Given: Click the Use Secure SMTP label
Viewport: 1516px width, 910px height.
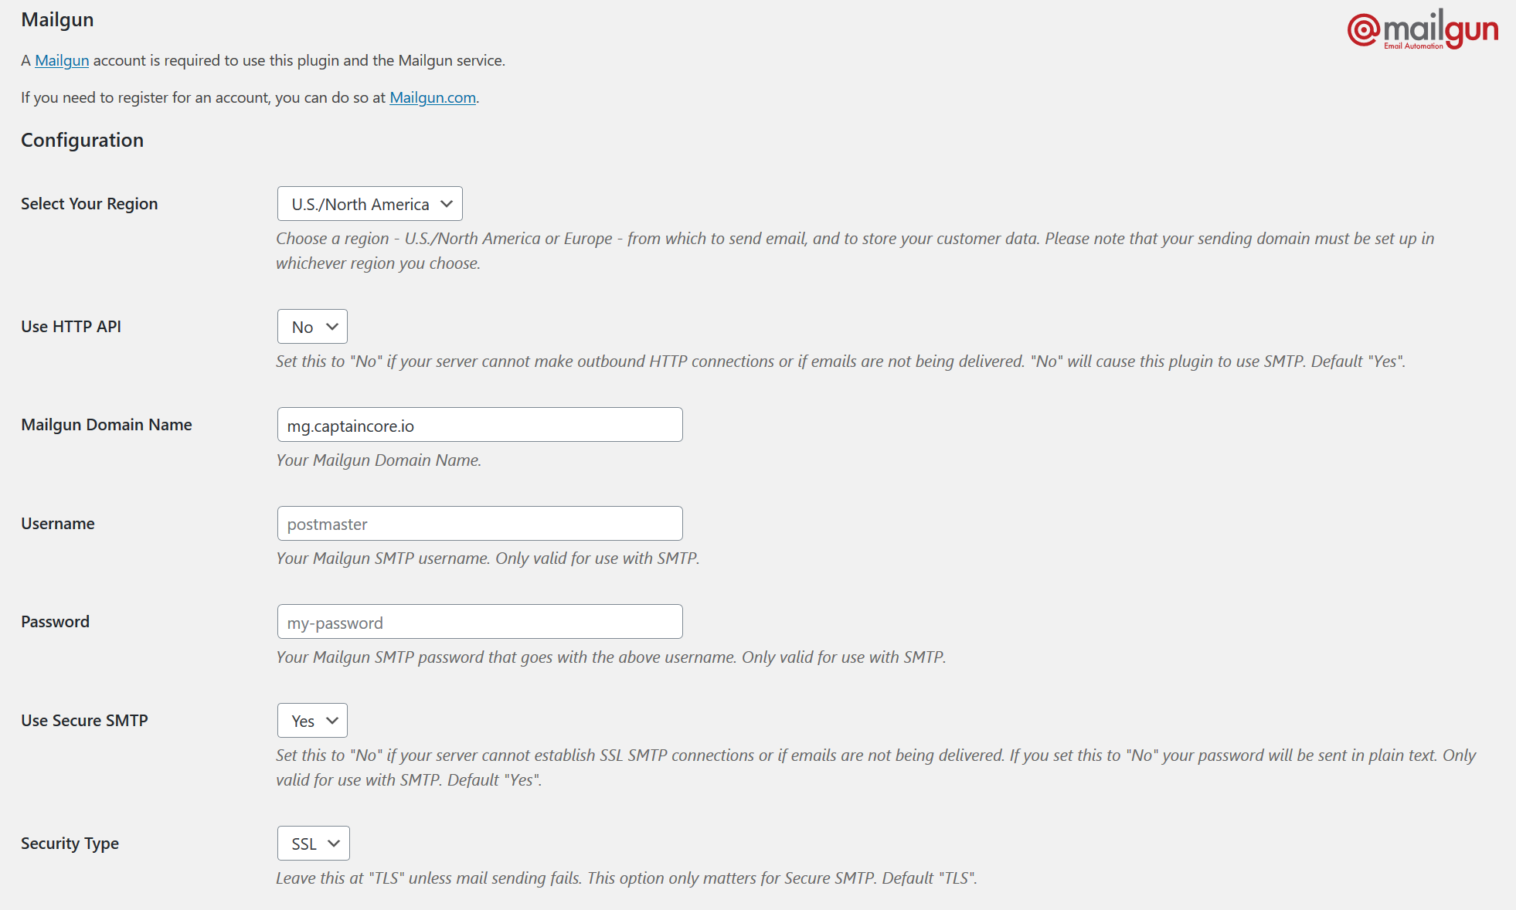Looking at the screenshot, I should (x=84, y=721).
